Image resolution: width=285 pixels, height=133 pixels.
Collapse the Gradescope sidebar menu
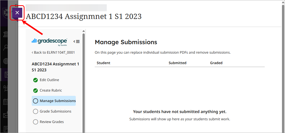click(x=76, y=41)
